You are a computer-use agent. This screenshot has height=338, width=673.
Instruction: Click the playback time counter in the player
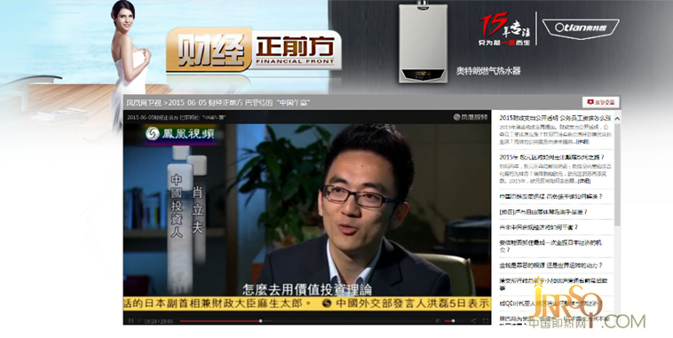[159, 321]
